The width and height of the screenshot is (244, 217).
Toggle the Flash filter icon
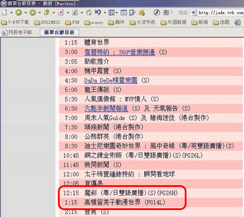[156, 13]
